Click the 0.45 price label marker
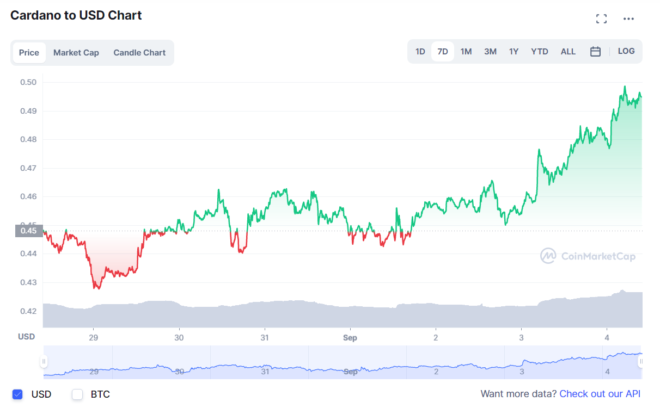This screenshot has height=414, width=660. pyautogui.click(x=29, y=231)
